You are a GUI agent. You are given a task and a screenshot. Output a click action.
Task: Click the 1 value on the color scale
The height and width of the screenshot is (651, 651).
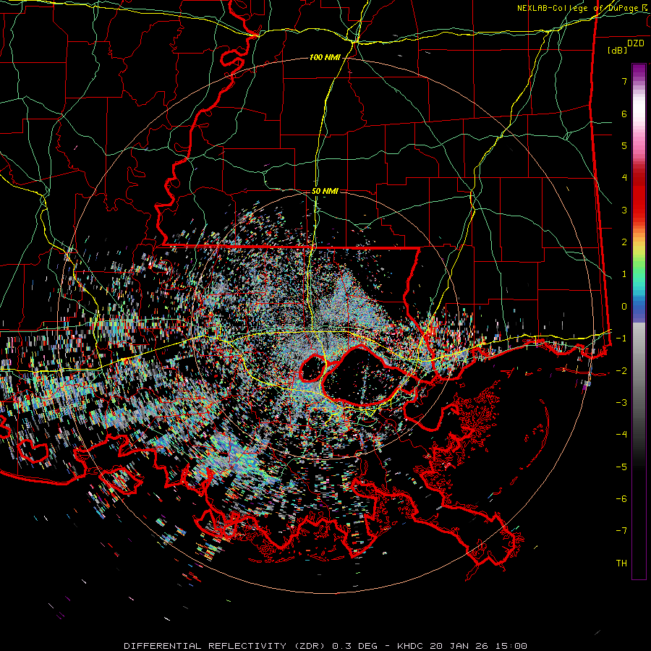click(x=624, y=274)
